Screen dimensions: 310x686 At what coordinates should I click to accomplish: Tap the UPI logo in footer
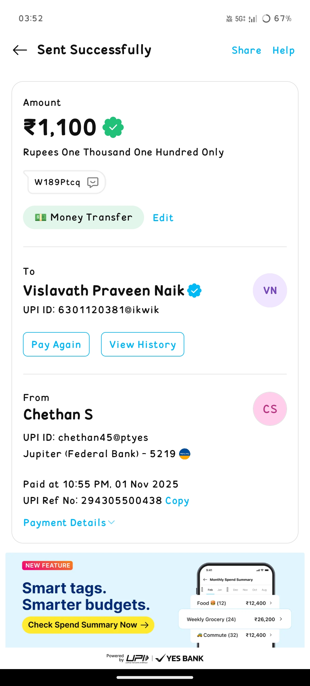[x=137, y=658]
